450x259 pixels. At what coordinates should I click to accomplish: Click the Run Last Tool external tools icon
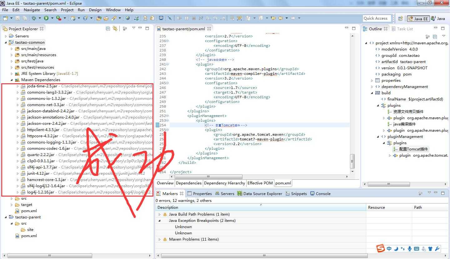(x=58, y=18)
